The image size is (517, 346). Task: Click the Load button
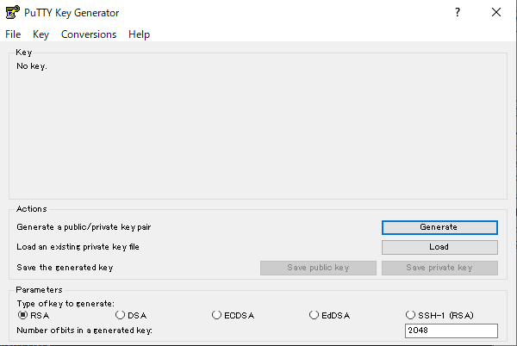click(x=439, y=247)
